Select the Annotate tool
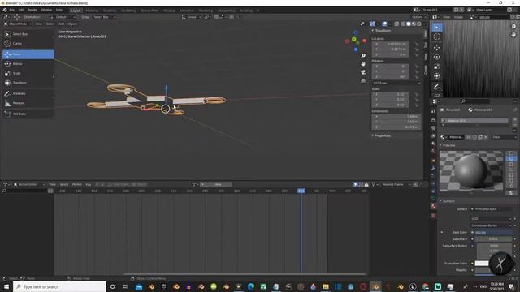The image size is (520, 292). 28,94
